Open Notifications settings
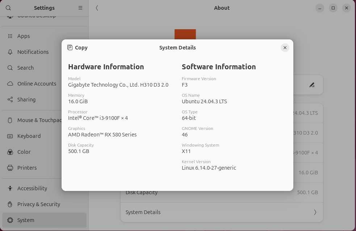The image size is (356, 231). [x=44, y=52]
